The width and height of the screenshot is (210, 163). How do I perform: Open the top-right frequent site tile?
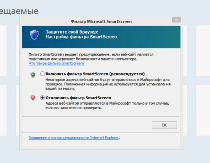(203, 51)
